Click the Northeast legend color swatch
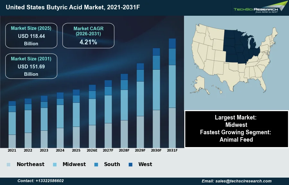Image resolution: width=289 pixels, height=185 pixels. (8, 164)
